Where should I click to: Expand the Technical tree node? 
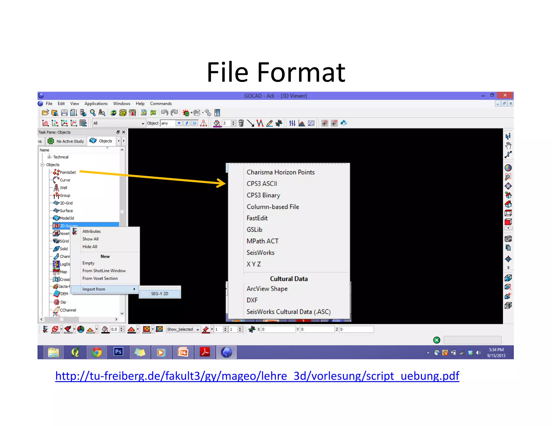point(49,157)
